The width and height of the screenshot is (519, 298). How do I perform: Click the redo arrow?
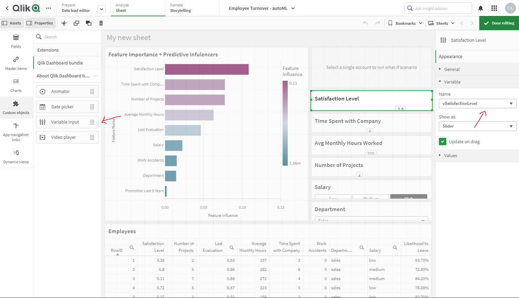[377, 23]
